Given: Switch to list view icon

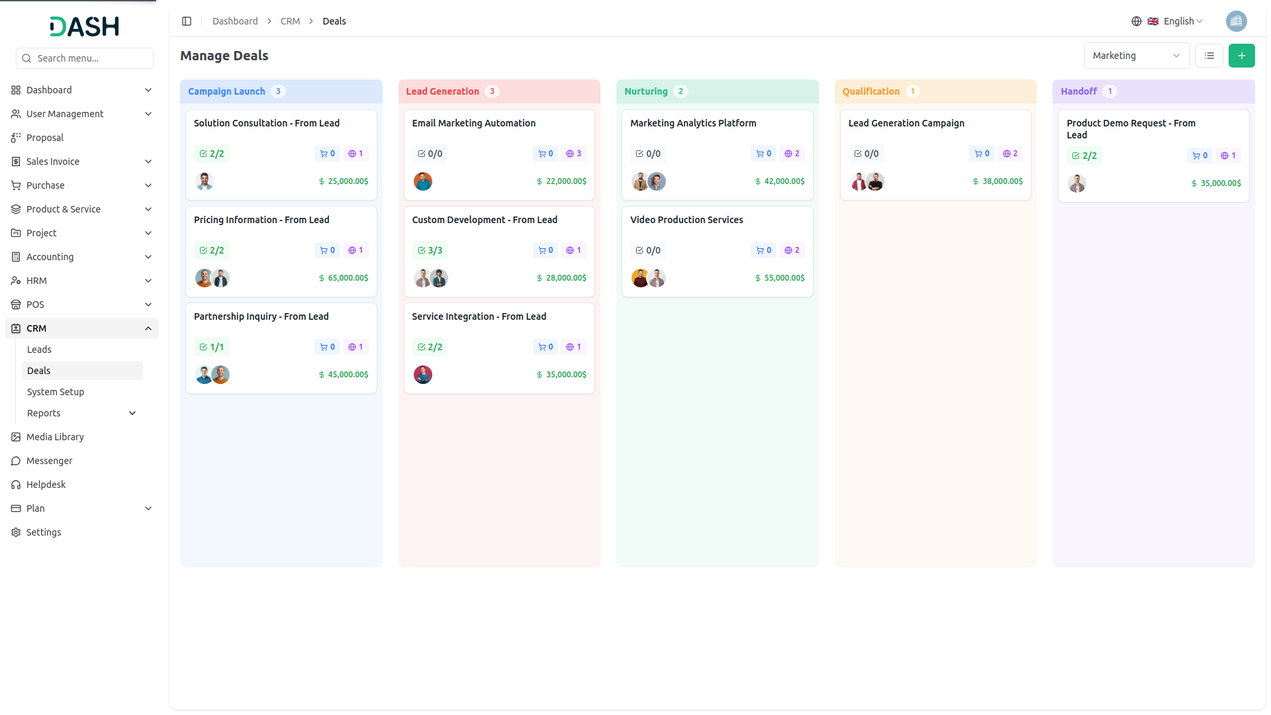Looking at the screenshot, I should [x=1209, y=56].
